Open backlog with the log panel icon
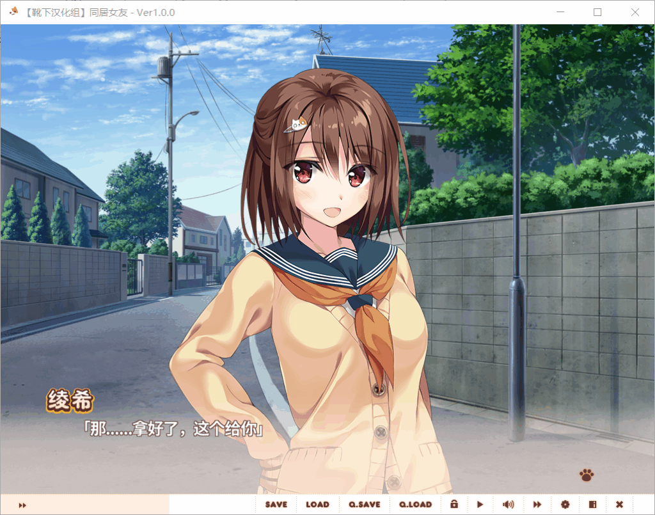Viewport: 655px width, 515px height. pos(592,505)
